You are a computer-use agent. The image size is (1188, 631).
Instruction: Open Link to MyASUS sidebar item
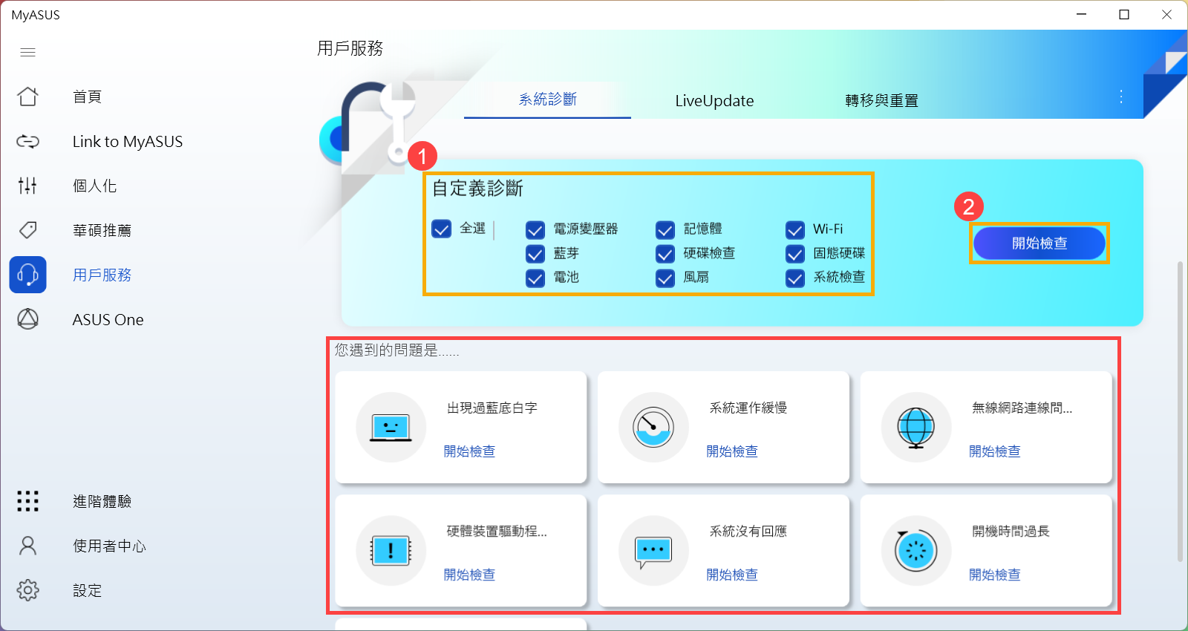pyautogui.click(x=128, y=141)
